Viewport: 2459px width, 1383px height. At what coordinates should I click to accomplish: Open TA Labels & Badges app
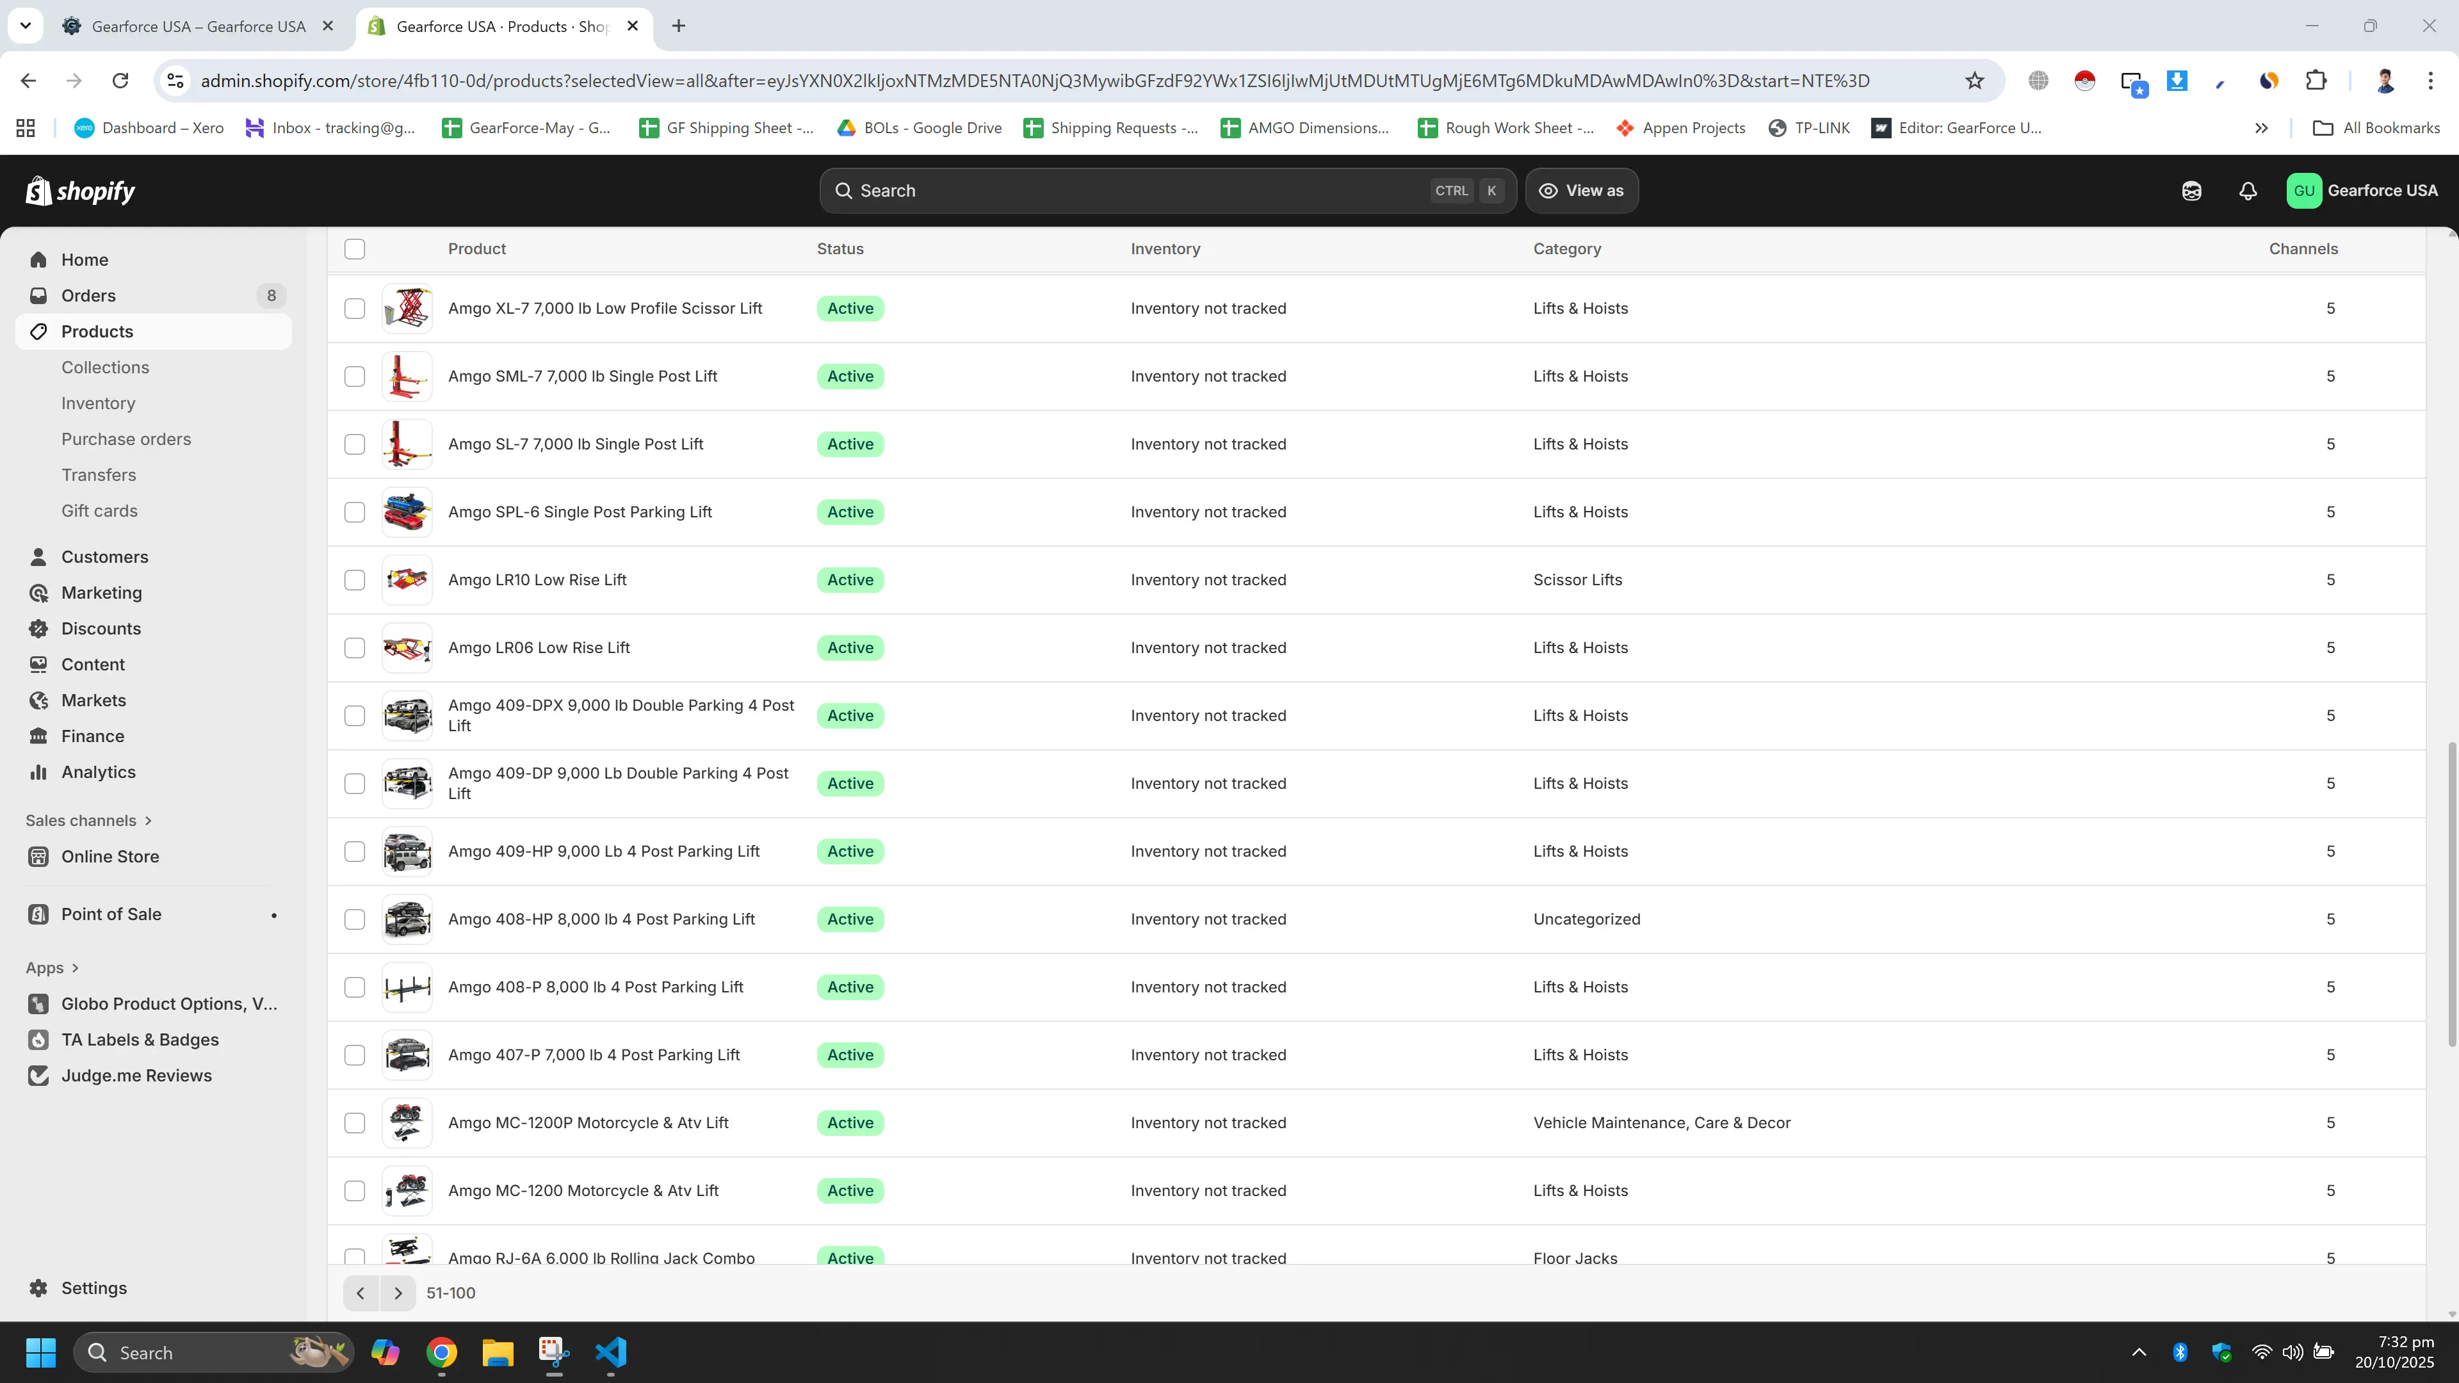pos(140,1039)
